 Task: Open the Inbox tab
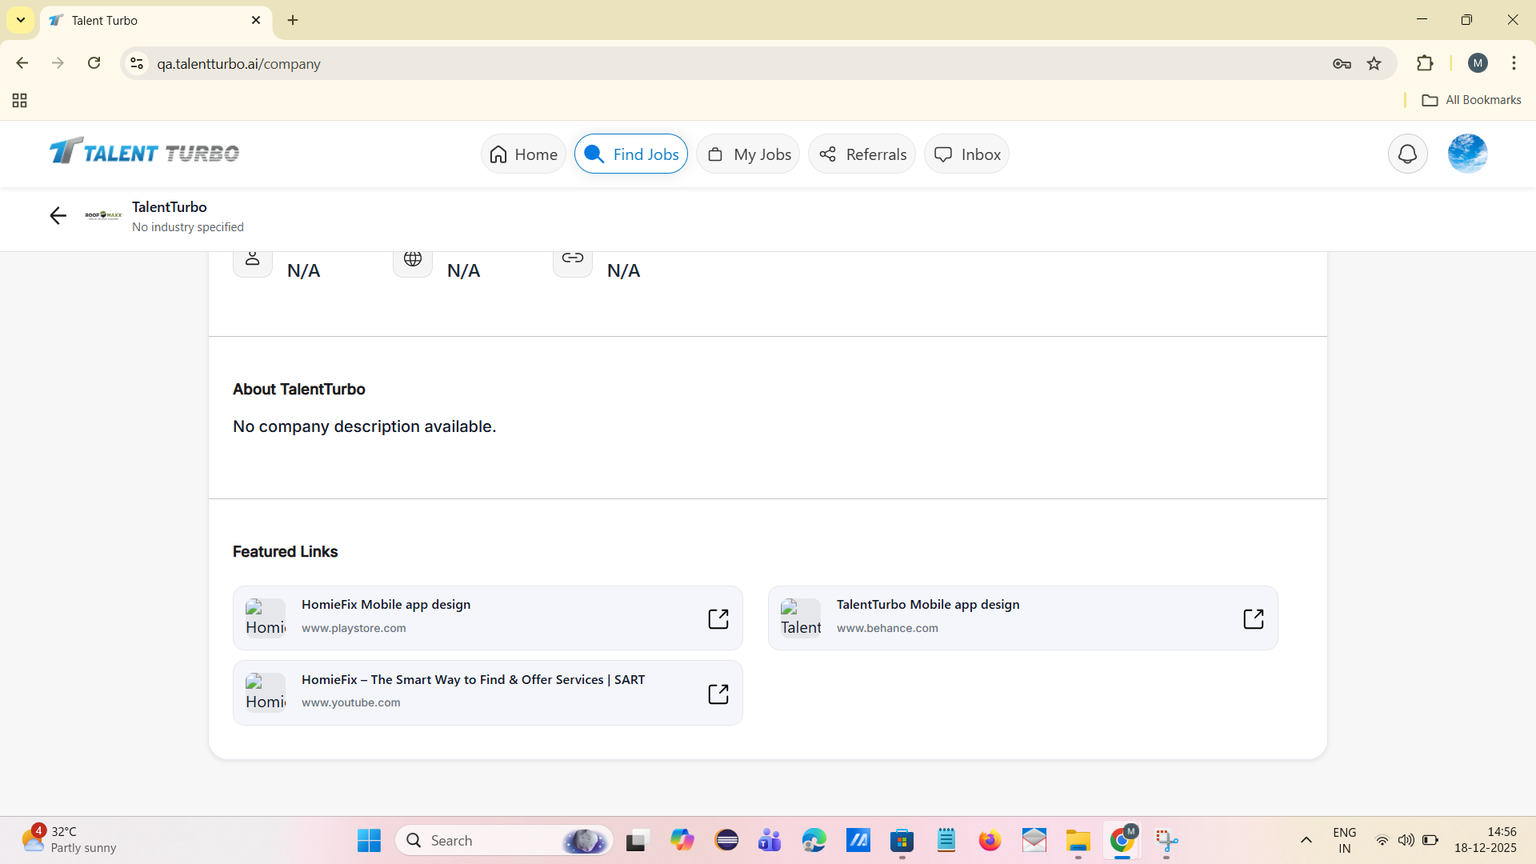(967, 154)
